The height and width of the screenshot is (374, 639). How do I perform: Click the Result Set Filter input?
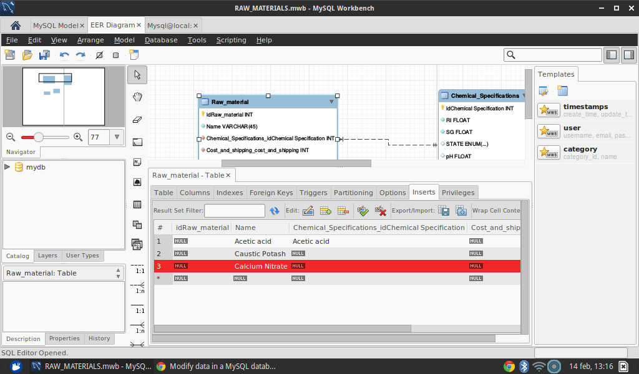(x=235, y=211)
